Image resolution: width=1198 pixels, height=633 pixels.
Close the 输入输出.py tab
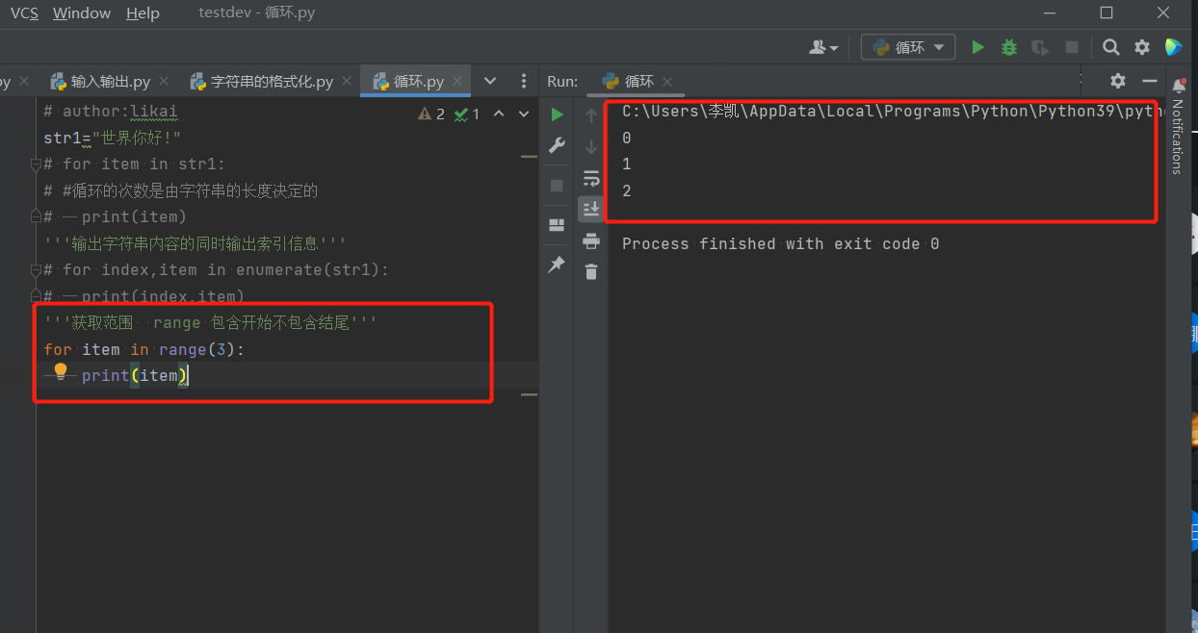click(164, 82)
